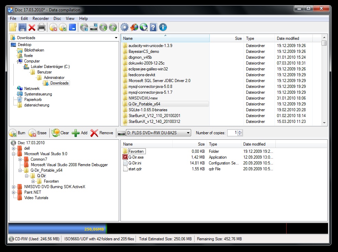
Task: Click the Burn button
Action: [18, 133]
